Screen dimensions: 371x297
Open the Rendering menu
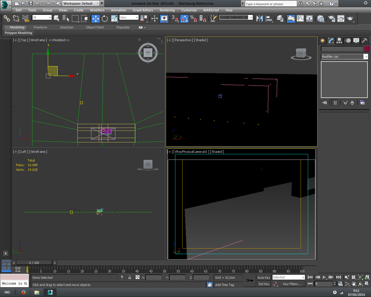coord(167,10)
